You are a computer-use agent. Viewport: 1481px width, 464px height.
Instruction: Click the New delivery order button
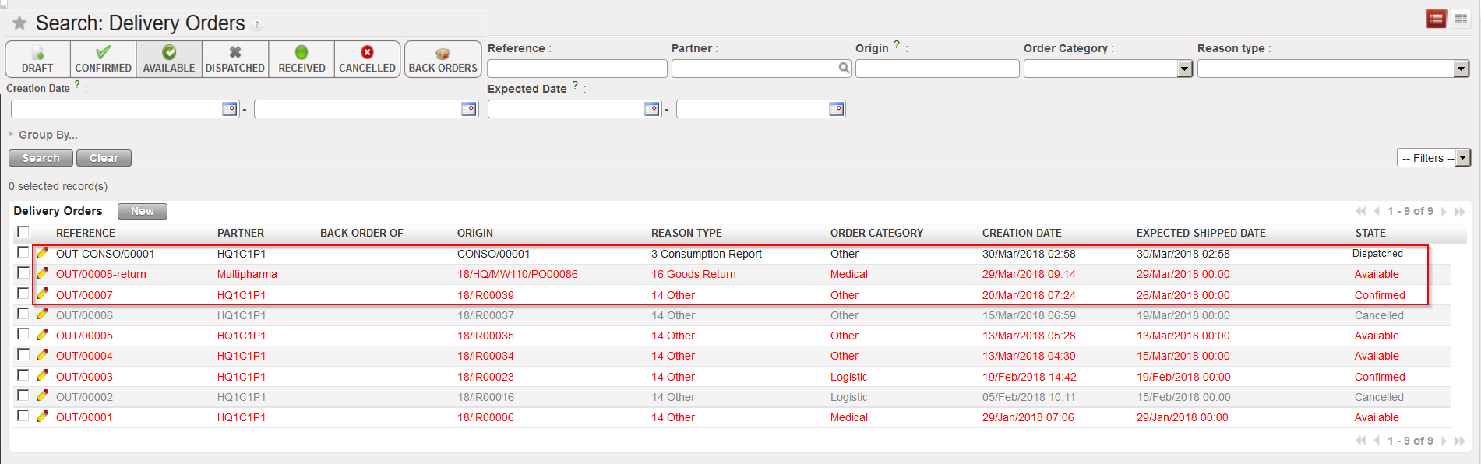pos(142,211)
